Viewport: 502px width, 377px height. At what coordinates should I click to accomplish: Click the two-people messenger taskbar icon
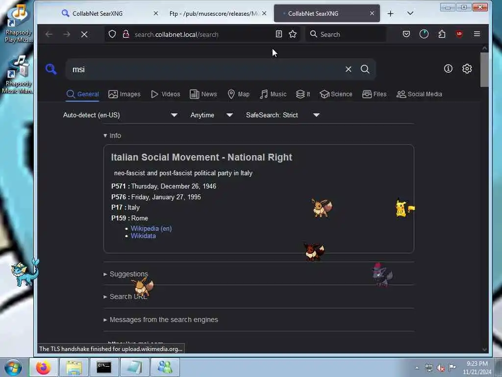(165, 367)
